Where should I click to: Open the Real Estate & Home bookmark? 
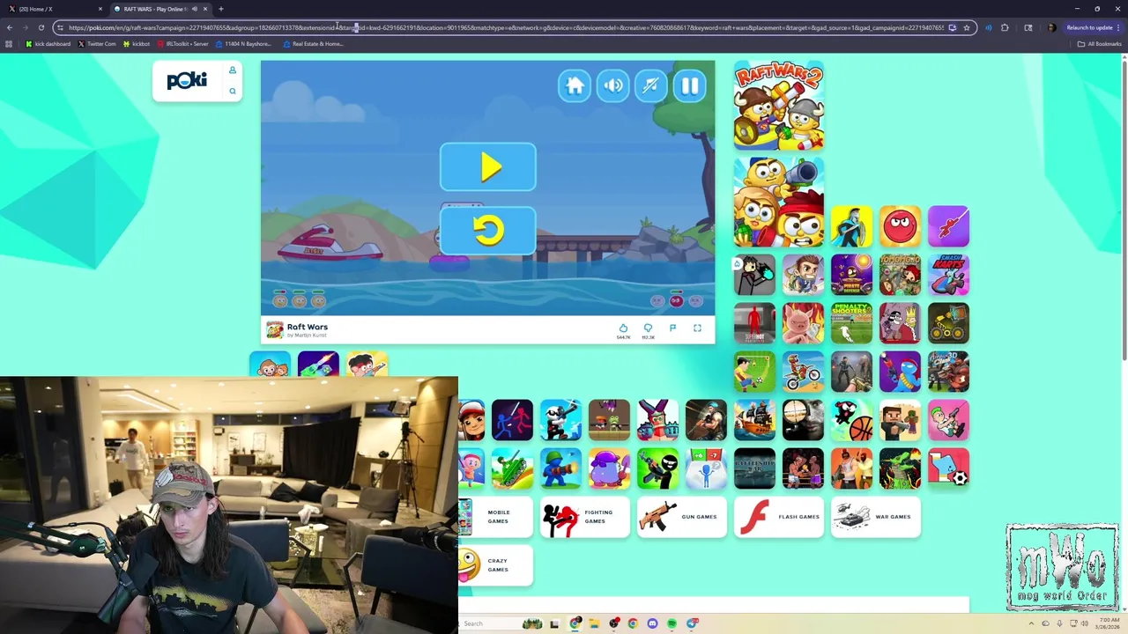click(313, 43)
